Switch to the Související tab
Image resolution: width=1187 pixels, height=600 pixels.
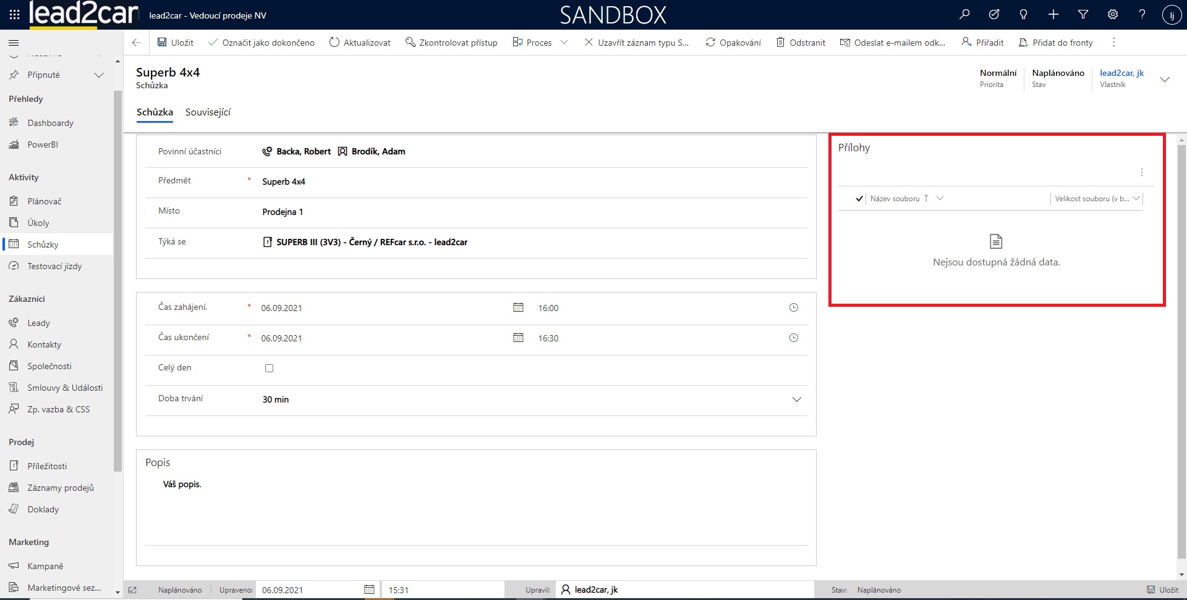[x=208, y=112]
